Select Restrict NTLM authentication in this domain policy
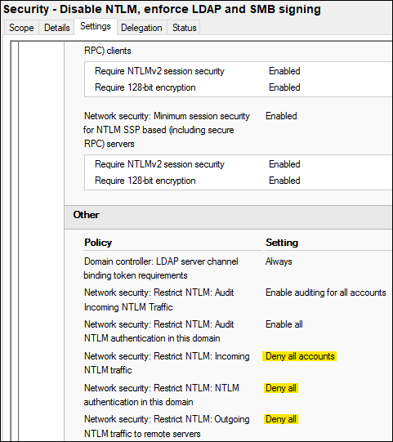 point(162,395)
